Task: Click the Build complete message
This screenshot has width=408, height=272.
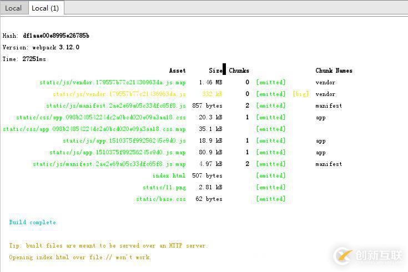Action: (x=33, y=222)
